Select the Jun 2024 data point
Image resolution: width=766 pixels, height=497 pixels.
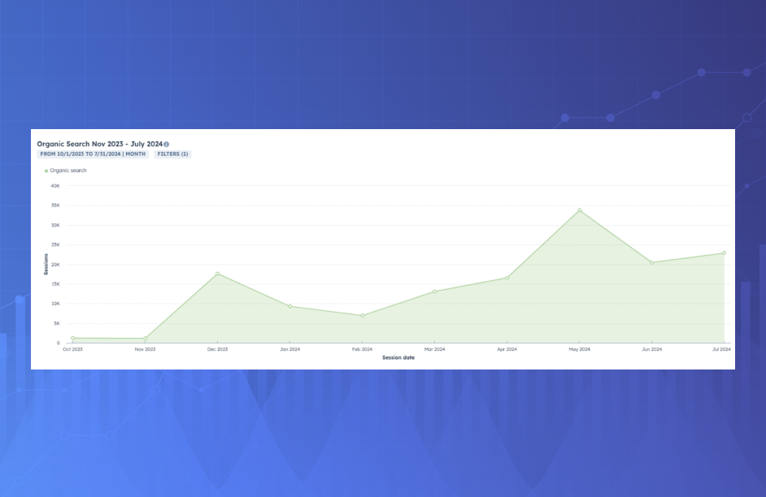(651, 262)
